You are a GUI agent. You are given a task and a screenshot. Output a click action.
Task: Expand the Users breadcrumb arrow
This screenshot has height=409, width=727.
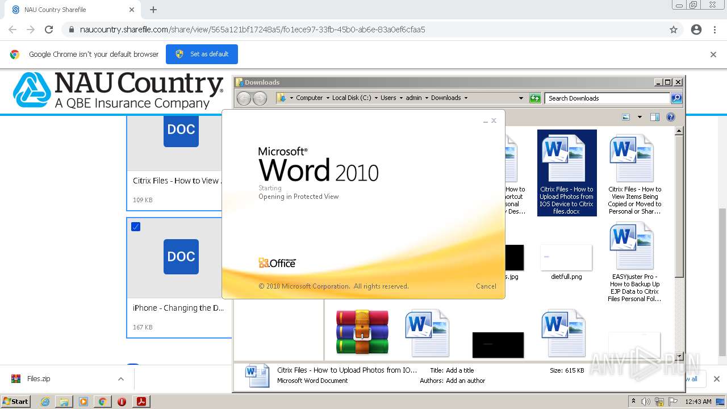[x=401, y=98]
